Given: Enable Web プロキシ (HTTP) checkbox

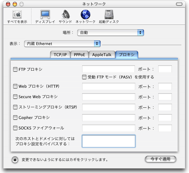Looking at the screenshot, I should 15,87.
